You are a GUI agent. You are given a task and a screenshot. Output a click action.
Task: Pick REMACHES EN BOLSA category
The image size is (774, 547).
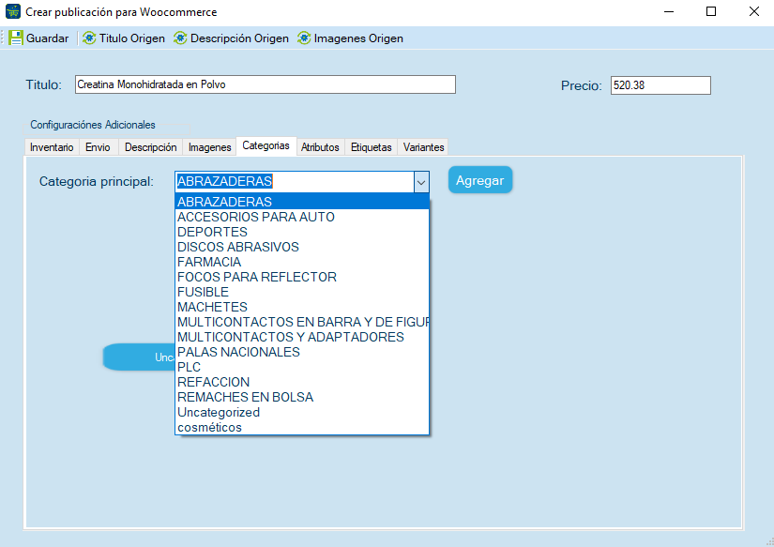coord(302,397)
